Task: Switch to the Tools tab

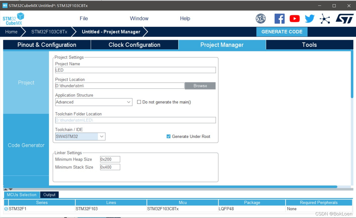Action: click(310, 45)
